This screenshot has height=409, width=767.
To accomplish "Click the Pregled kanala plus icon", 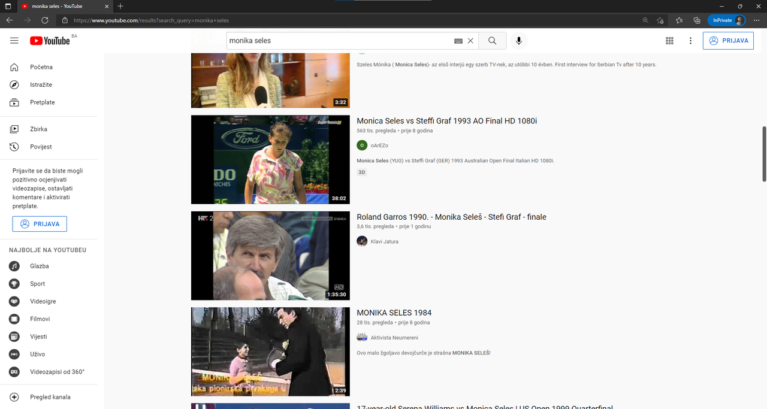I will pyautogui.click(x=14, y=397).
